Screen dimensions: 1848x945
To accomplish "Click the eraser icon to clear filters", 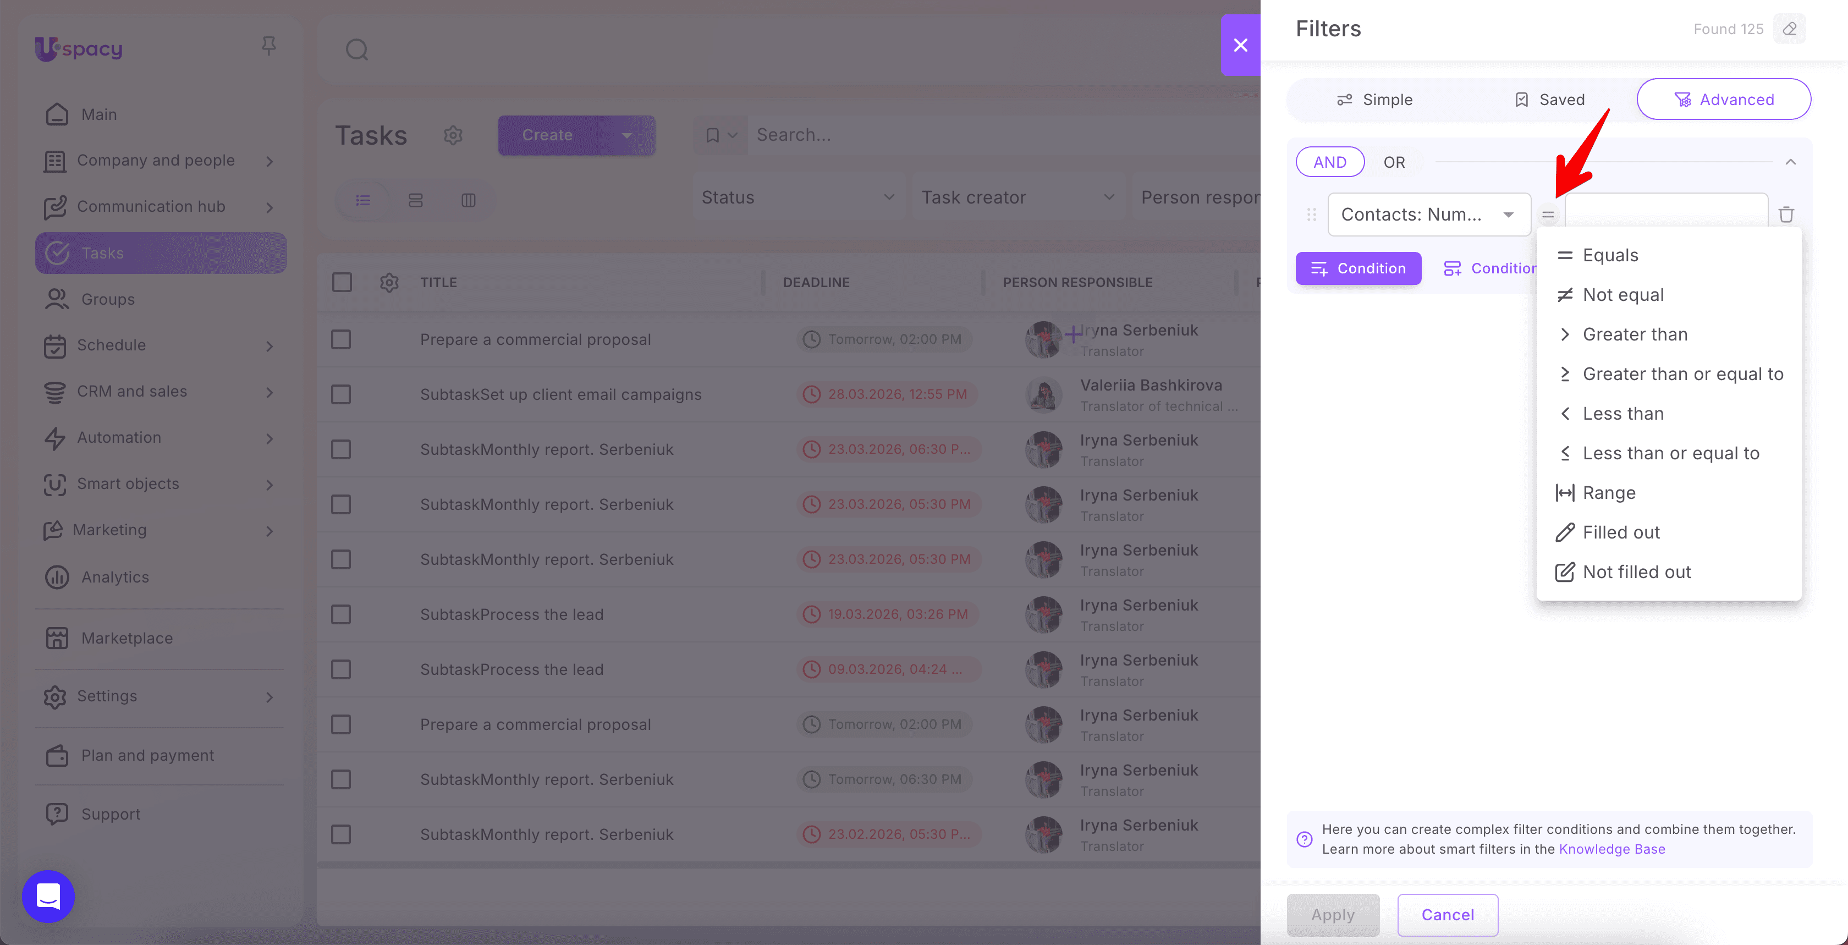I will coord(1789,29).
